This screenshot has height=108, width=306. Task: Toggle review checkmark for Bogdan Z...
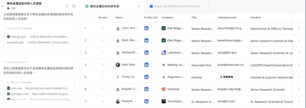point(103,89)
